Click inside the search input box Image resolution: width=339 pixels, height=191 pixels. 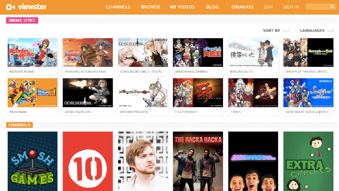(x=318, y=7)
